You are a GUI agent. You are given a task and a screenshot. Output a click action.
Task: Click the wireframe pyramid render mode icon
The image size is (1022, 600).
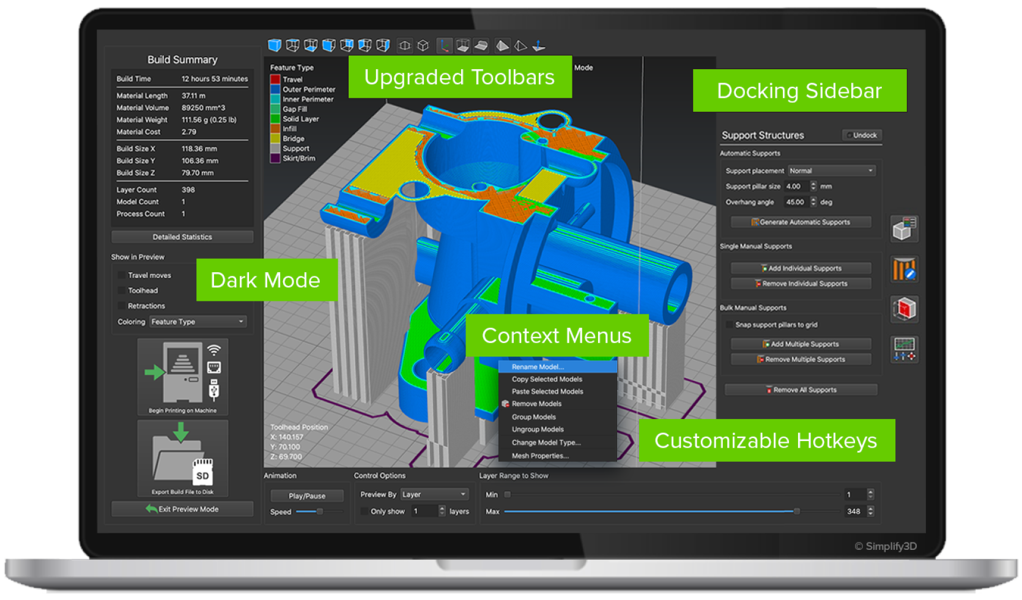coord(520,45)
